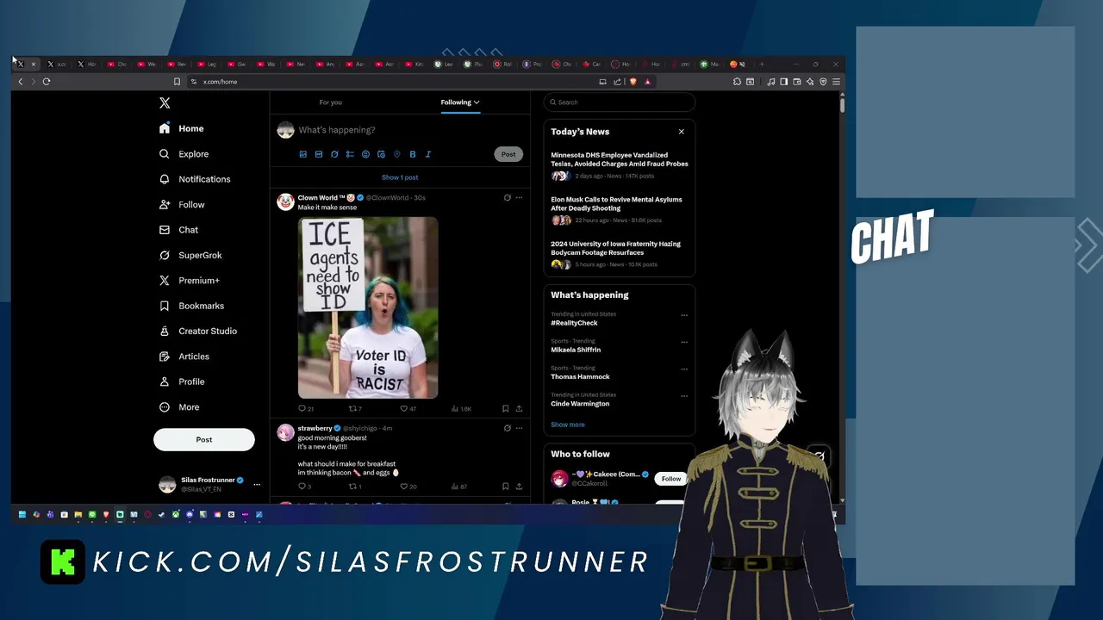Like the strawberry post

click(408, 487)
